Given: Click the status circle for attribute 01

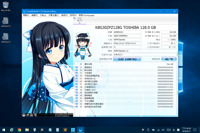Looking at the screenshot, I should pos(77,67).
